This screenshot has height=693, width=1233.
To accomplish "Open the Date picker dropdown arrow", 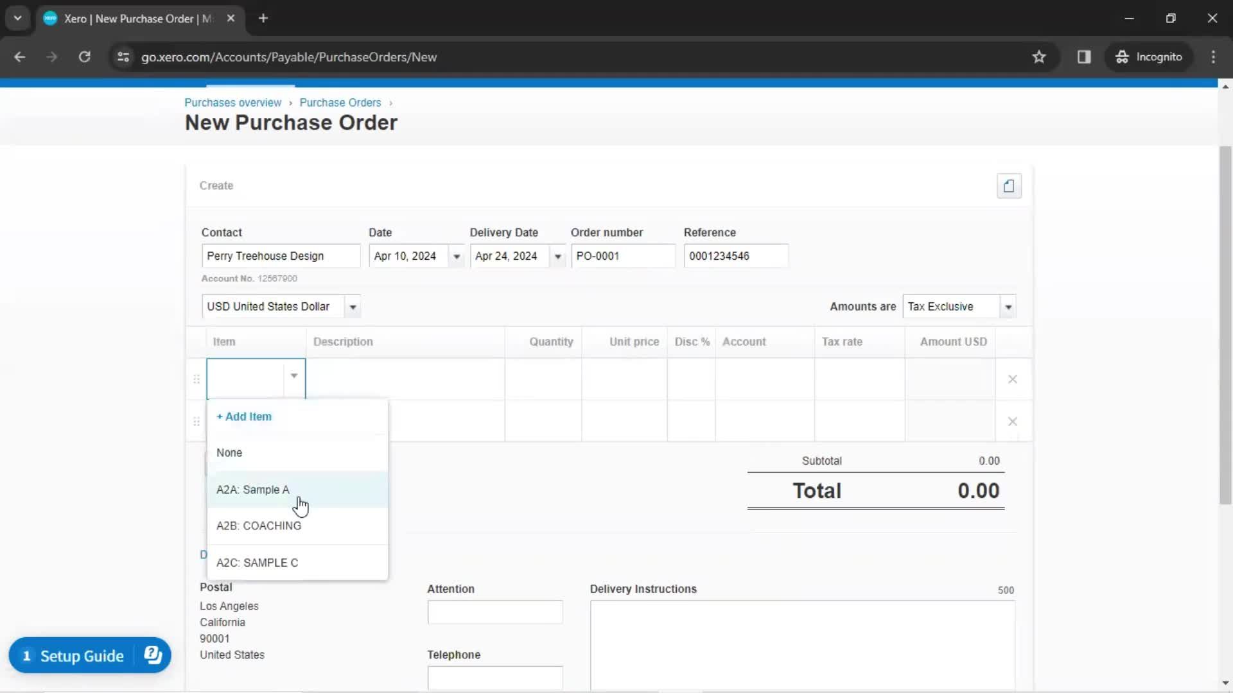I will [457, 257].
